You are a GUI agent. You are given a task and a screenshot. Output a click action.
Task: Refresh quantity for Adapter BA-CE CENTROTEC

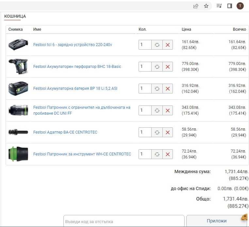(x=157, y=132)
